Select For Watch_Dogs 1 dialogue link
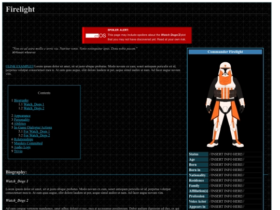280x210 pixels. [x=37, y=131]
